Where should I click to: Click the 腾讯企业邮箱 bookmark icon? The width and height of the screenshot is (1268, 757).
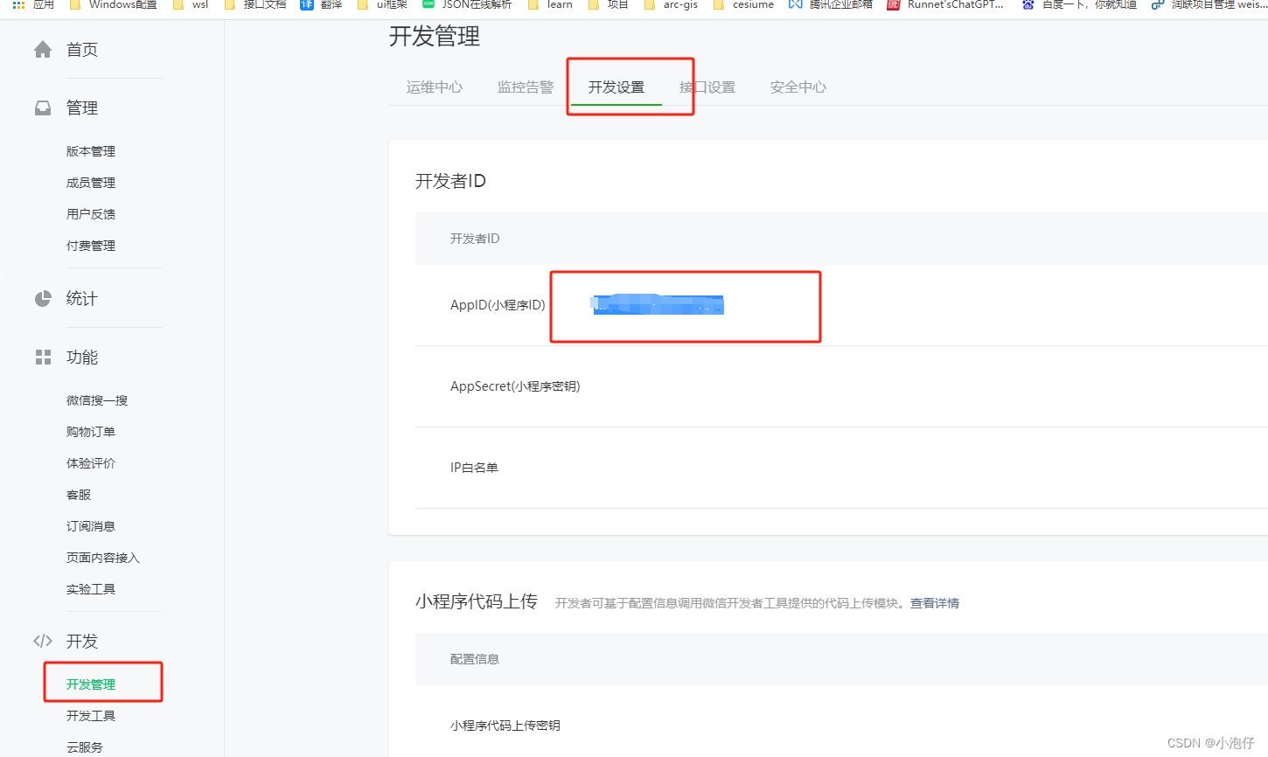(792, 5)
